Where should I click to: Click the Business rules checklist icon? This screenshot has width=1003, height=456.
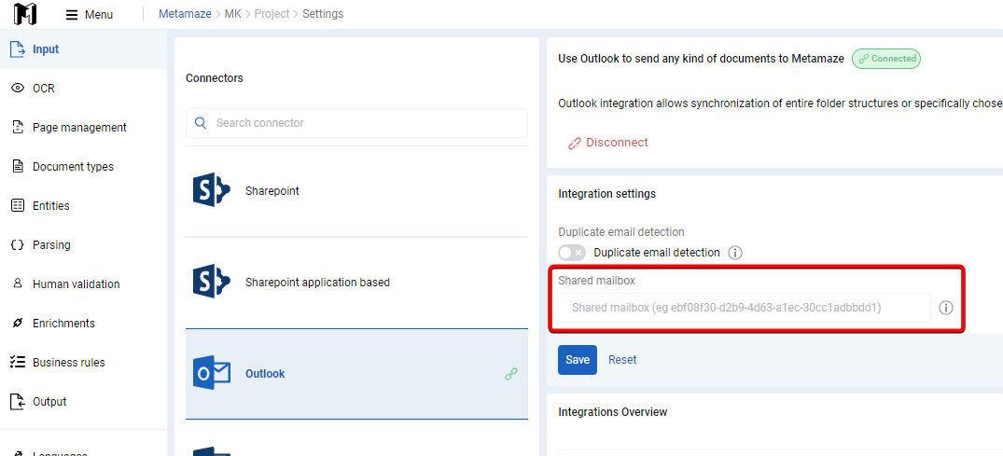coord(18,362)
